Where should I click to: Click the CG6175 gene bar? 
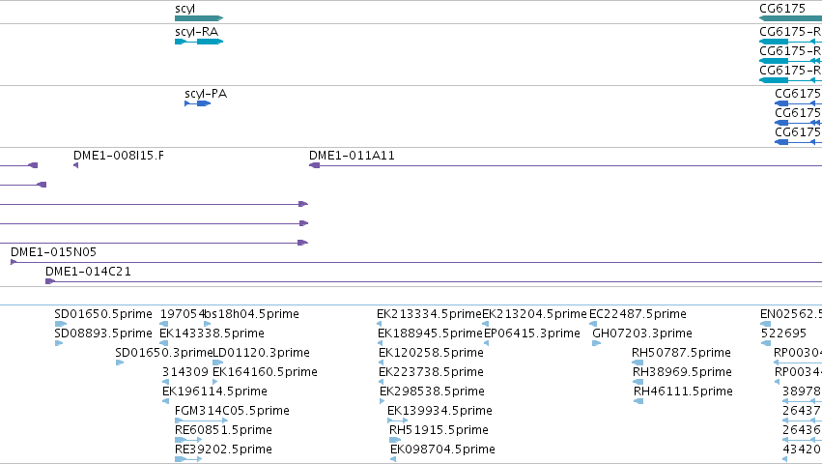point(790,18)
